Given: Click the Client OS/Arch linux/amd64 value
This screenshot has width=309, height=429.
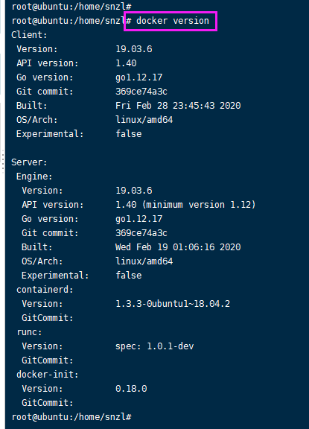Looking at the screenshot, I should point(144,120).
